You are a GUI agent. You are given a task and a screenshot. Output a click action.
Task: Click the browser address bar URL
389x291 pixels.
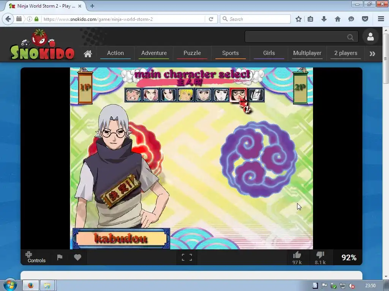(x=98, y=19)
